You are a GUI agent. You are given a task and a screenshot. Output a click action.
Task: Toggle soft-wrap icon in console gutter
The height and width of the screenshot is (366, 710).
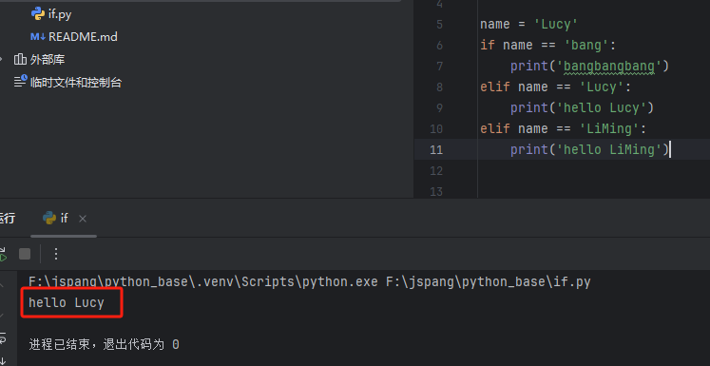(3, 337)
